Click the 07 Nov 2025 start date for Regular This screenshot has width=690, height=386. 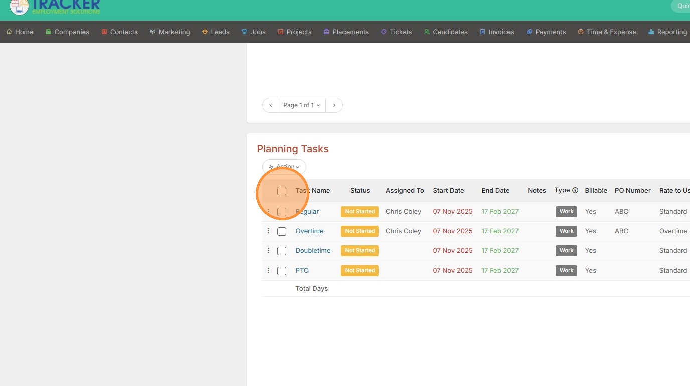tap(453, 211)
